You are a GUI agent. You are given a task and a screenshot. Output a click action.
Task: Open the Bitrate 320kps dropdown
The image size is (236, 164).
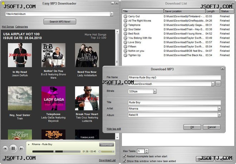tap(155, 91)
